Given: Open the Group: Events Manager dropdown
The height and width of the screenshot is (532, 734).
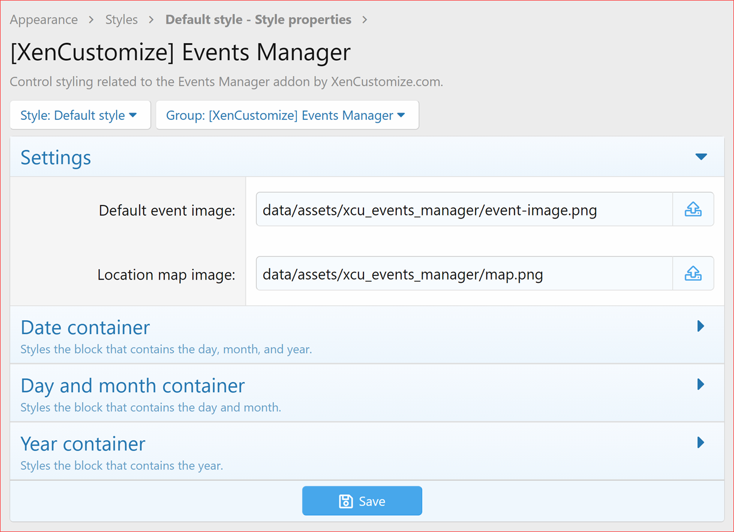Looking at the screenshot, I should coord(287,115).
